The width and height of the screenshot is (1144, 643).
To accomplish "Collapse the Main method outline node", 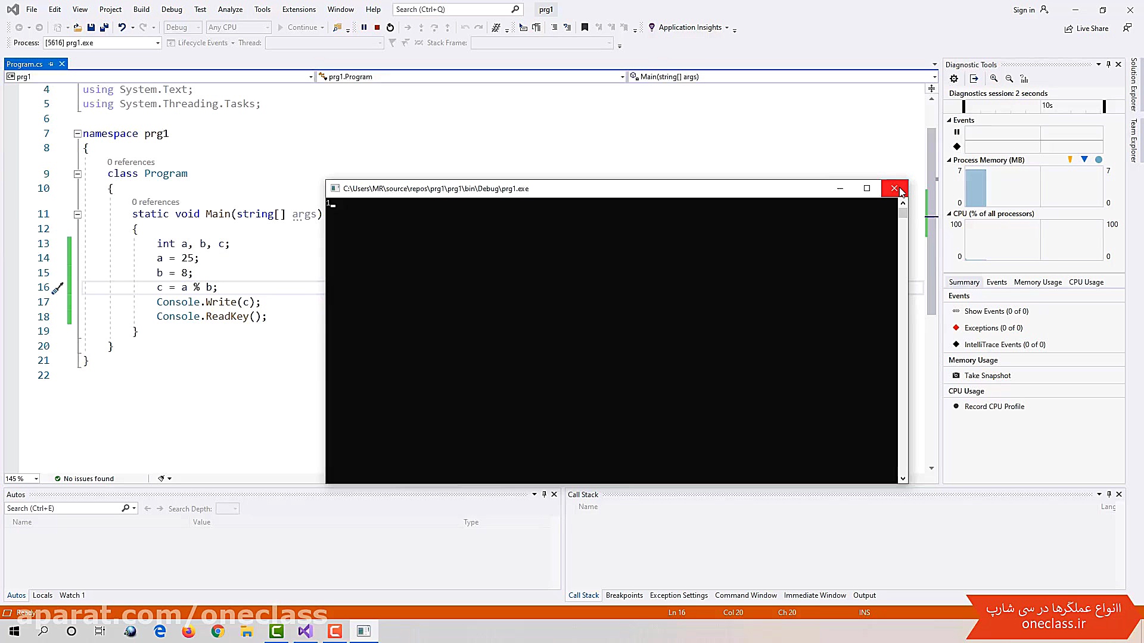I will pyautogui.click(x=77, y=214).
